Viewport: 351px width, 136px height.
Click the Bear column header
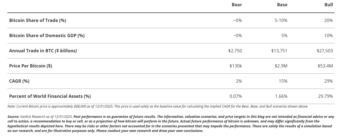237,5
